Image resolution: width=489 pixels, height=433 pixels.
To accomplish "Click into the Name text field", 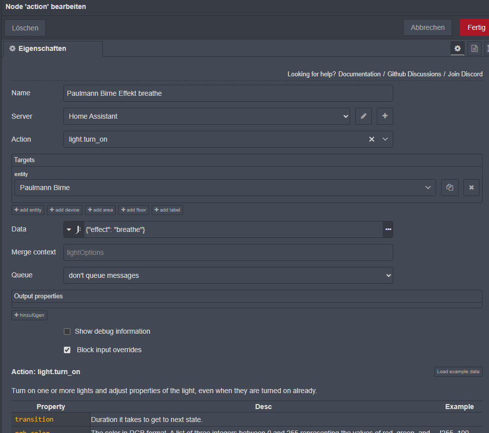I will 228,93.
